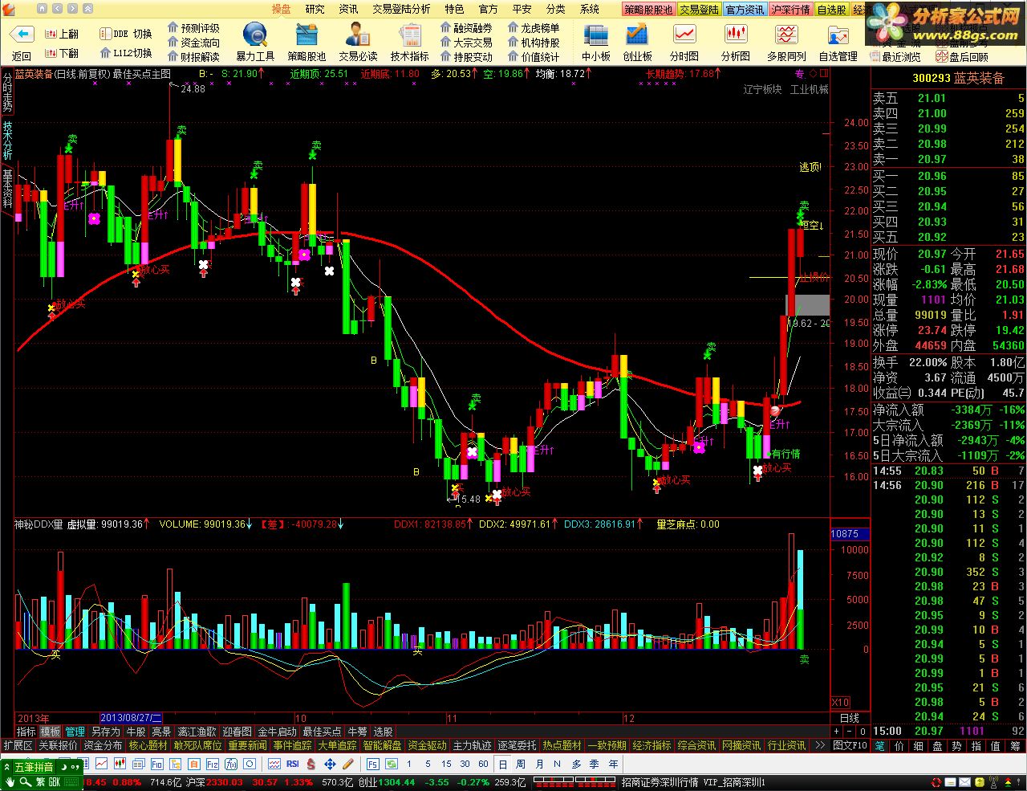Viewport: 1027px width, 791px height.
Task: Open the 技术指标 icon
Action: click(410, 35)
